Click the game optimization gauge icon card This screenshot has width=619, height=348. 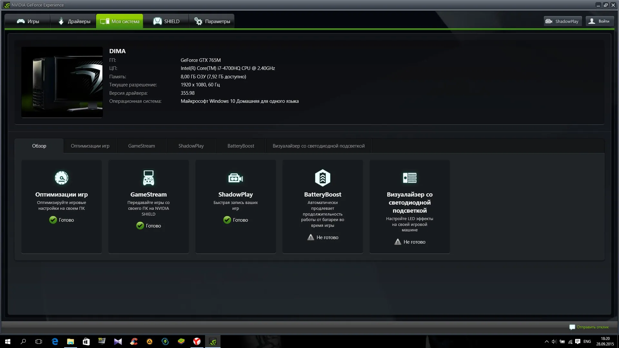[x=62, y=178]
